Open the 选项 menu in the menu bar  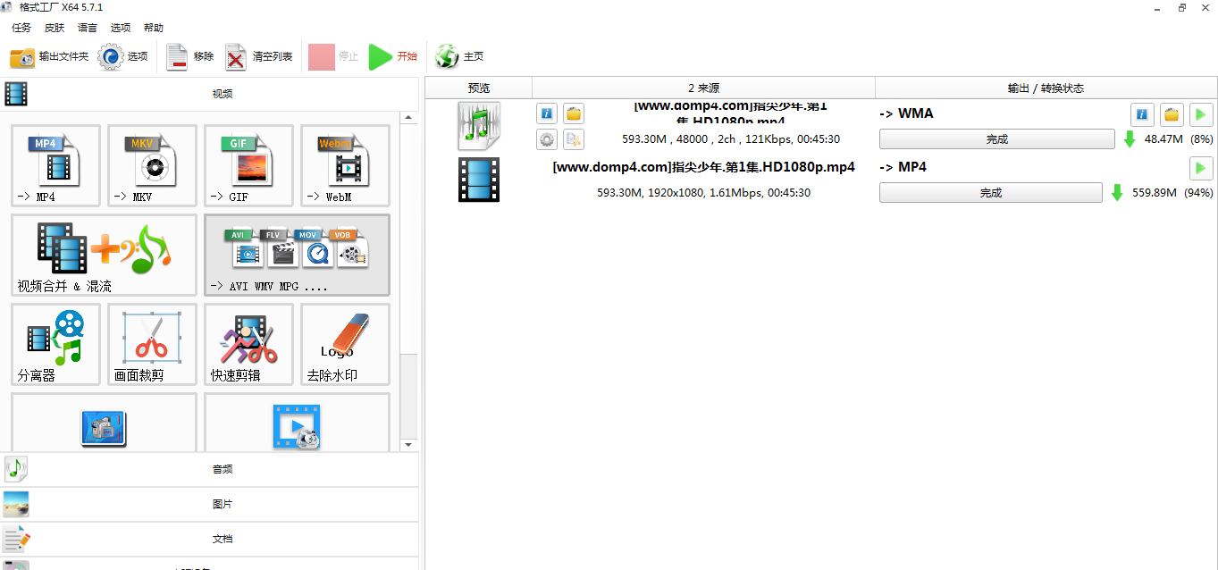point(121,28)
